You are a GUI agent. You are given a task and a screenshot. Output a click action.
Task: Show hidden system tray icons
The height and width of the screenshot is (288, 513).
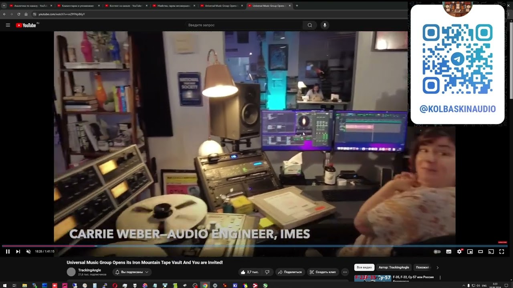click(x=464, y=286)
